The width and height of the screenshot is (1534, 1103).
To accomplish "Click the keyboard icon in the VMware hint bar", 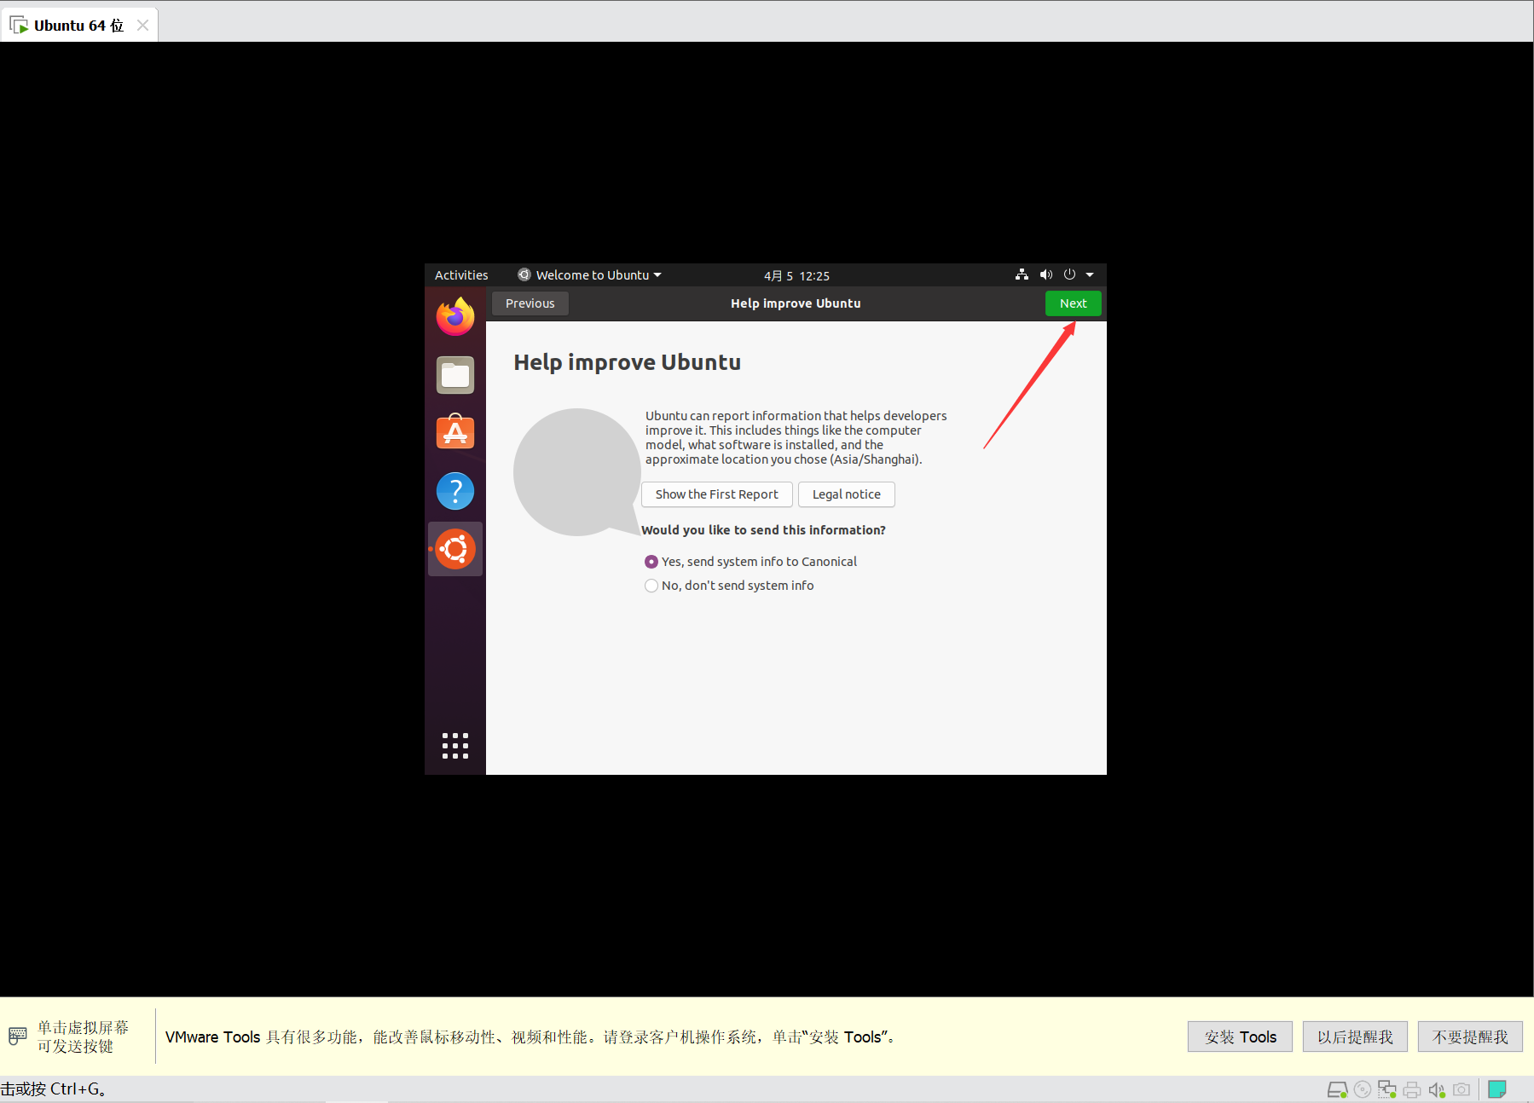I will click(x=18, y=1037).
